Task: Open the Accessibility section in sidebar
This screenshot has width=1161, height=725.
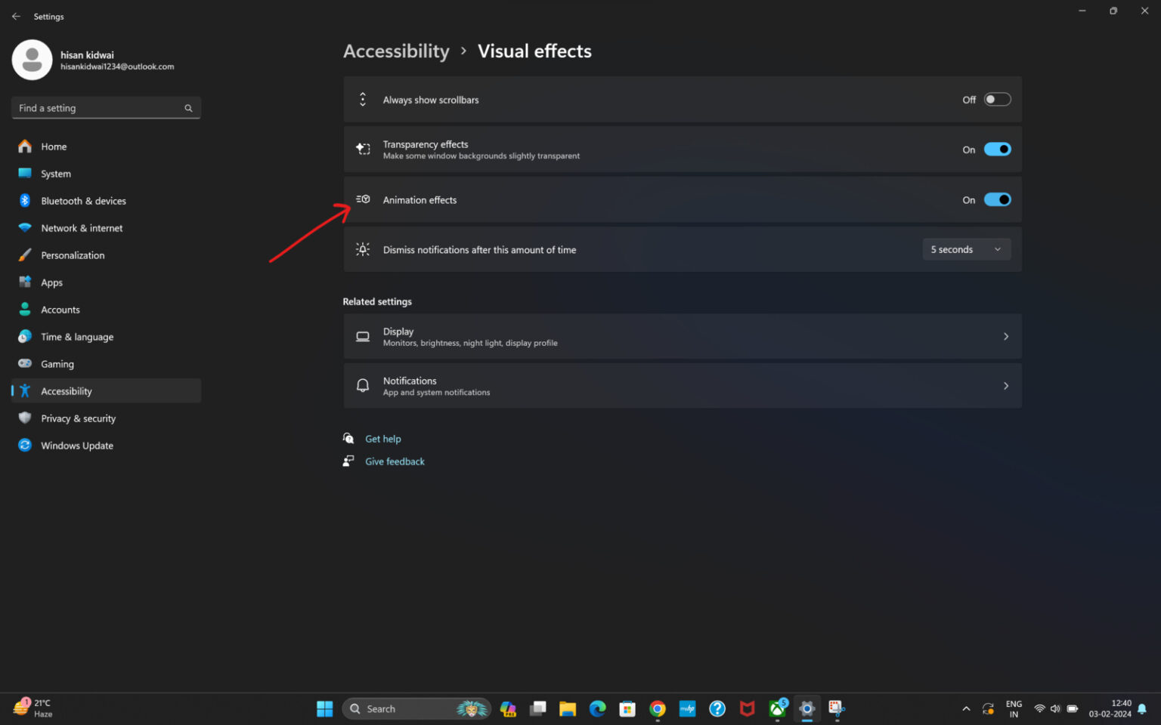Action: 66,390
